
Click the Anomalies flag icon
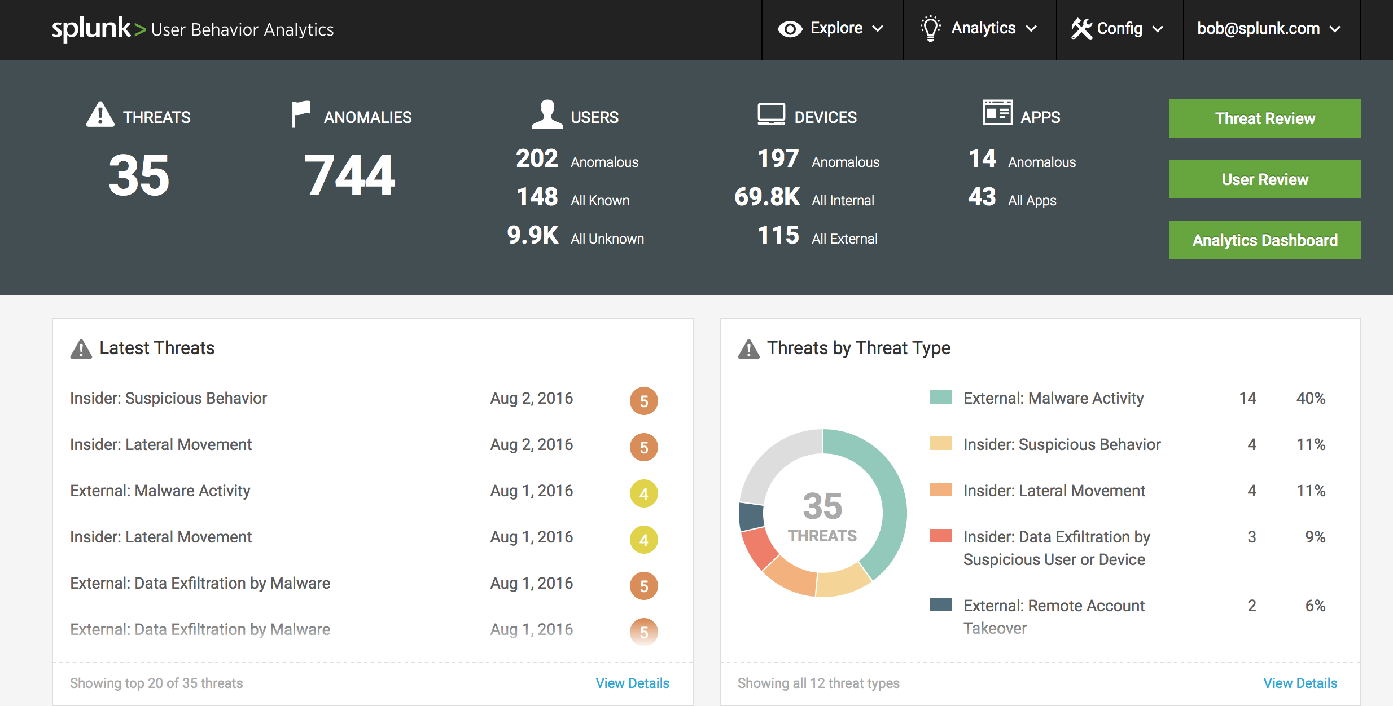tap(301, 113)
